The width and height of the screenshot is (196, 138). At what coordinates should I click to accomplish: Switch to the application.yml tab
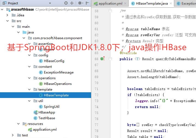point(110,4)
